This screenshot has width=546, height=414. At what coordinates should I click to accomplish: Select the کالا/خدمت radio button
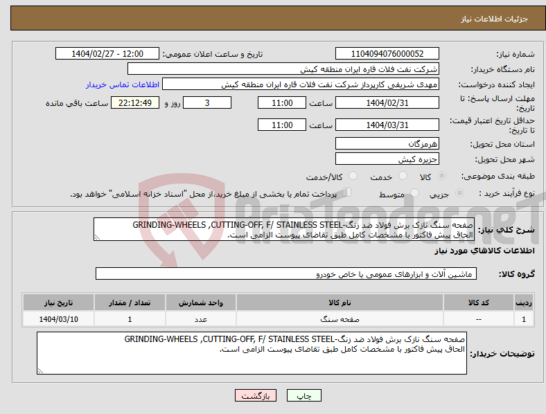[353, 176]
